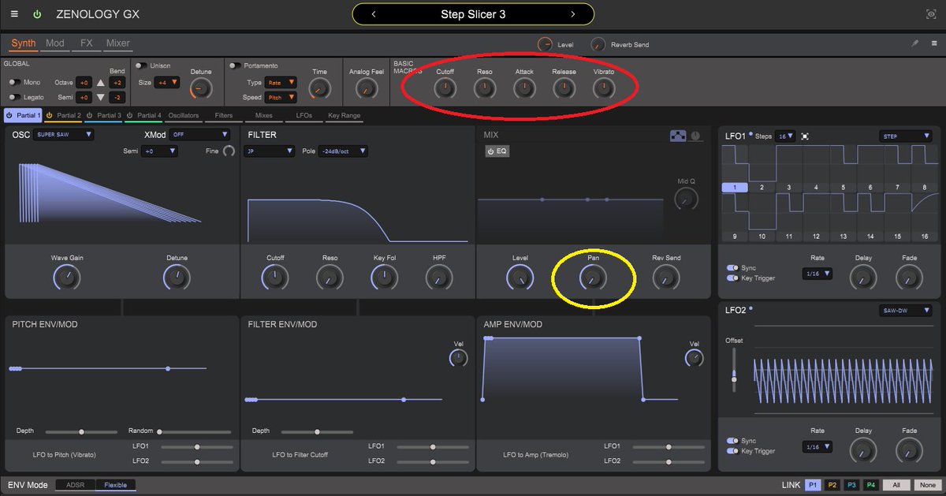Adjust the MIX Pan knob
The height and width of the screenshot is (496, 946).
click(593, 277)
